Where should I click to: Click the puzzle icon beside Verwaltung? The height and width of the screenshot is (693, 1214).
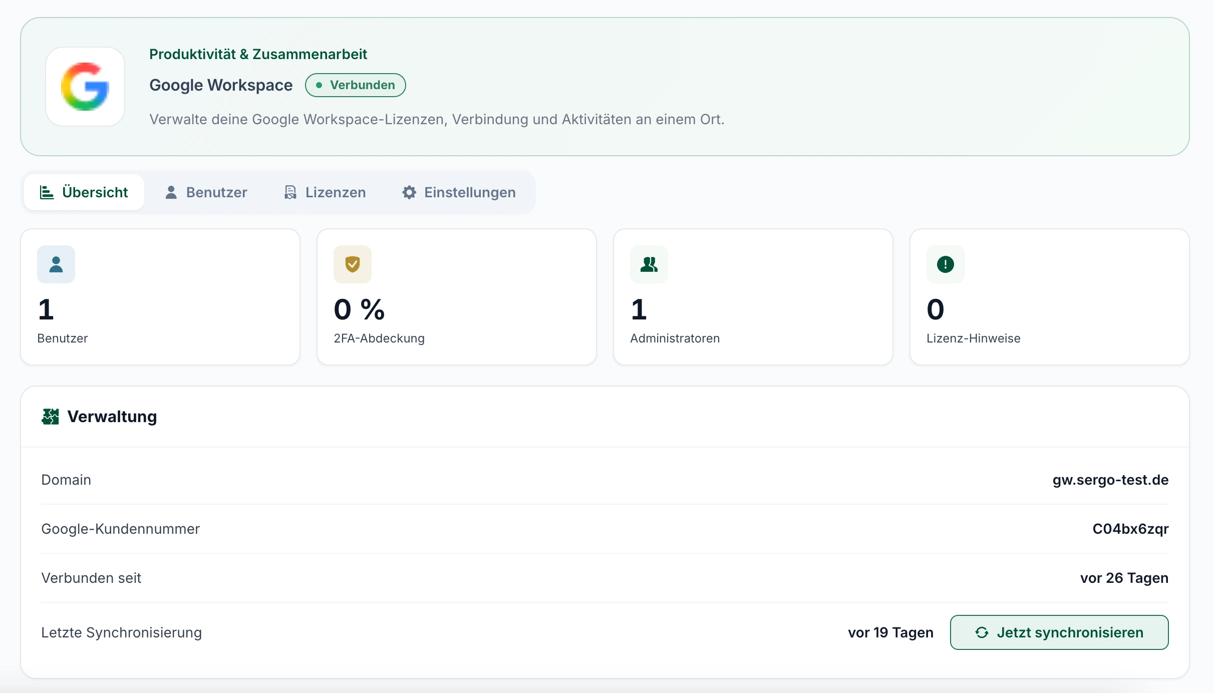click(50, 417)
